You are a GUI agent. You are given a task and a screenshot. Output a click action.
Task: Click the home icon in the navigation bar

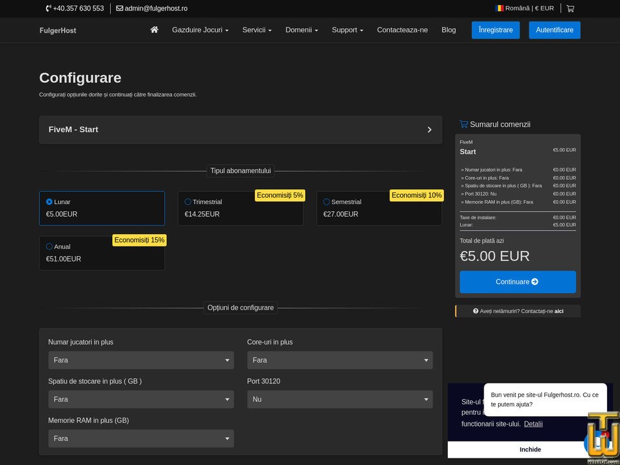(153, 29)
